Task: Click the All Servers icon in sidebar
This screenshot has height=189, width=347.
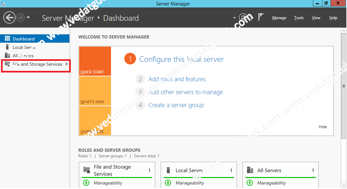Action: pyautogui.click(x=7, y=55)
